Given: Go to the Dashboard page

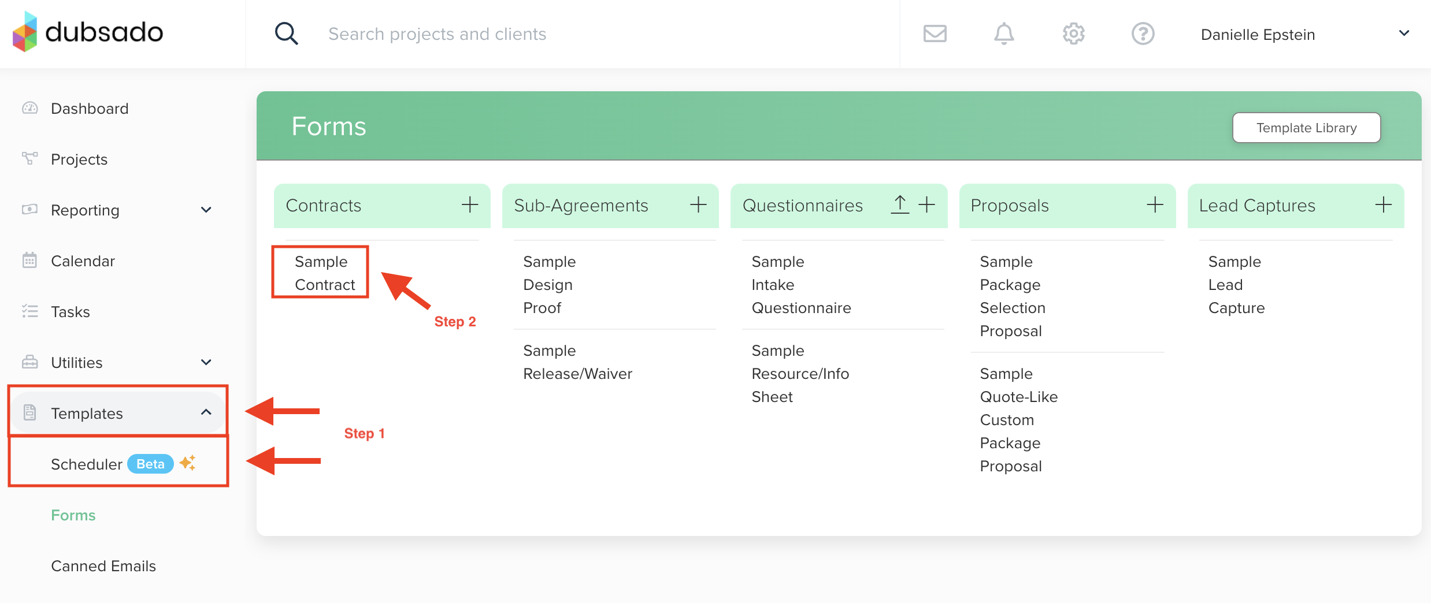Looking at the screenshot, I should [90, 109].
